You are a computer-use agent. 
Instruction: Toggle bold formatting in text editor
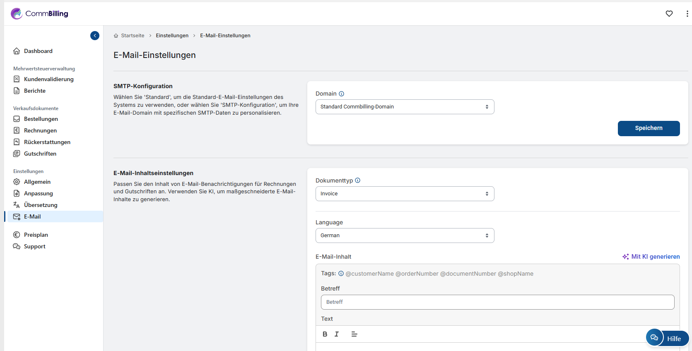(x=325, y=334)
